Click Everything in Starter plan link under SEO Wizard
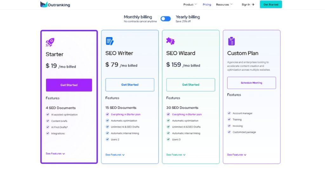325x171 pixels. [x=187, y=114]
